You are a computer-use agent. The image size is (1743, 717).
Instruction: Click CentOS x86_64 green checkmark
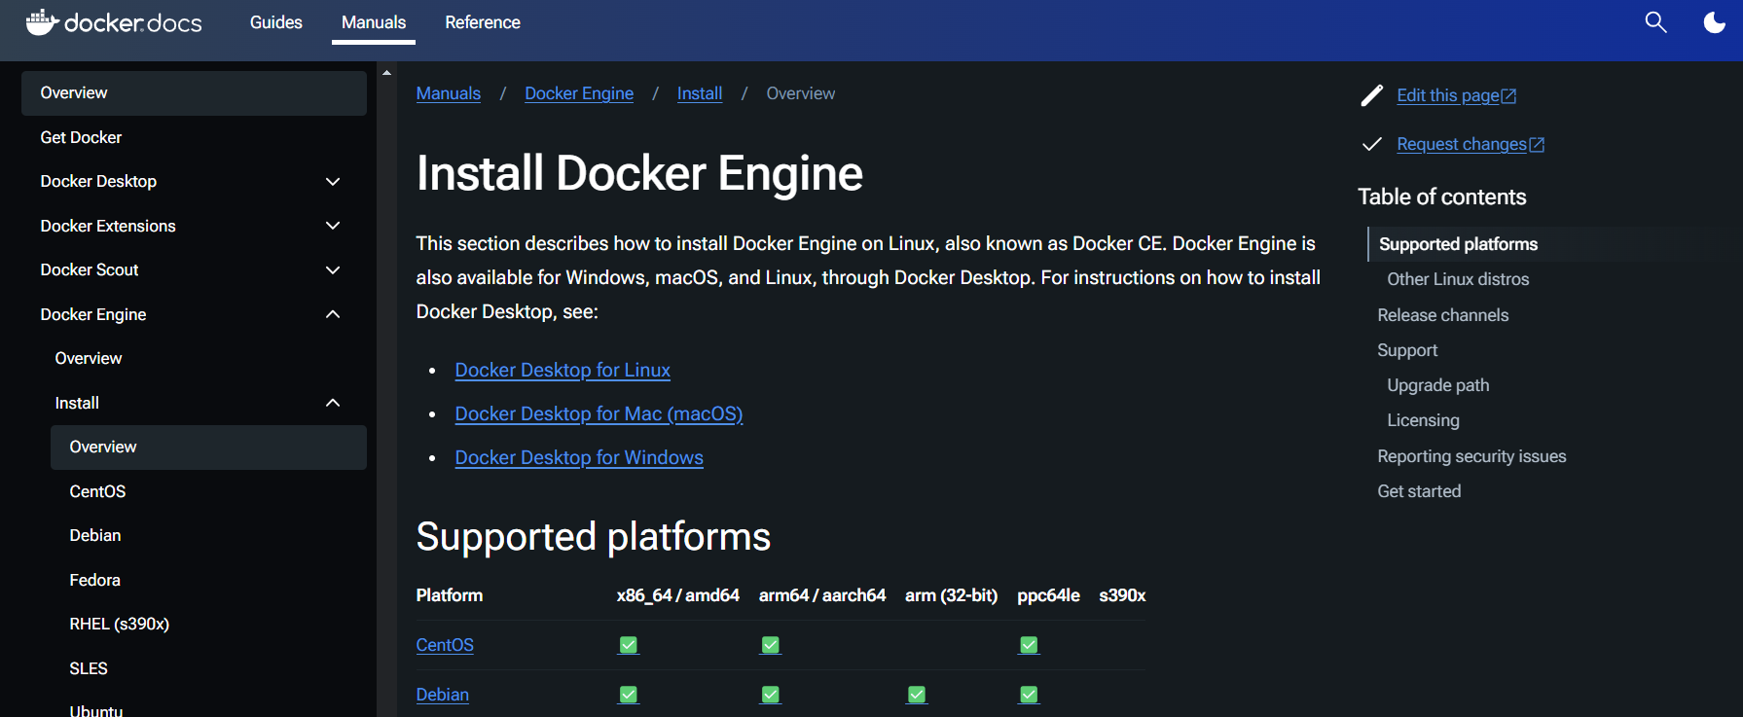(629, 645)
